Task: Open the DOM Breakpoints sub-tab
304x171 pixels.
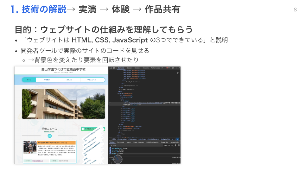Action: (152, 142)
